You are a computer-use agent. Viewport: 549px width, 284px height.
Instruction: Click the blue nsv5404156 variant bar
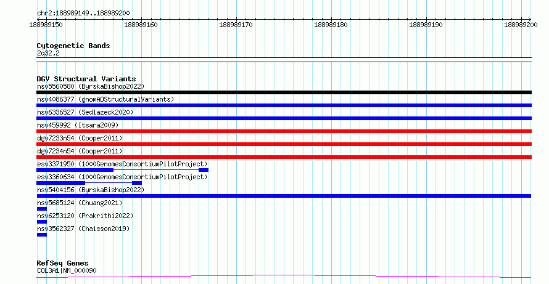tap(284, 196)
